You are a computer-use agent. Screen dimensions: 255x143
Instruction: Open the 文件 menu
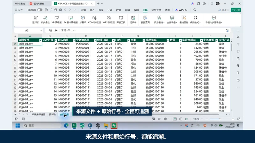point(19,10)
